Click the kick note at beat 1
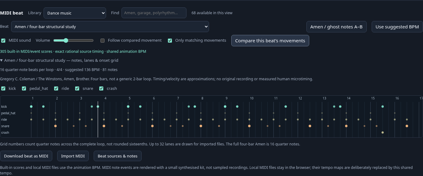The height and width of the screenshot is (176, 423). [x=31, y=107]
